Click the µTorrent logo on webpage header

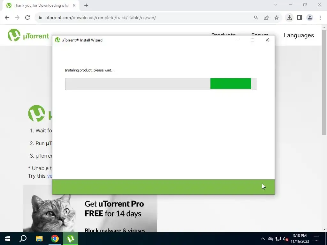(x=28, y=35)
